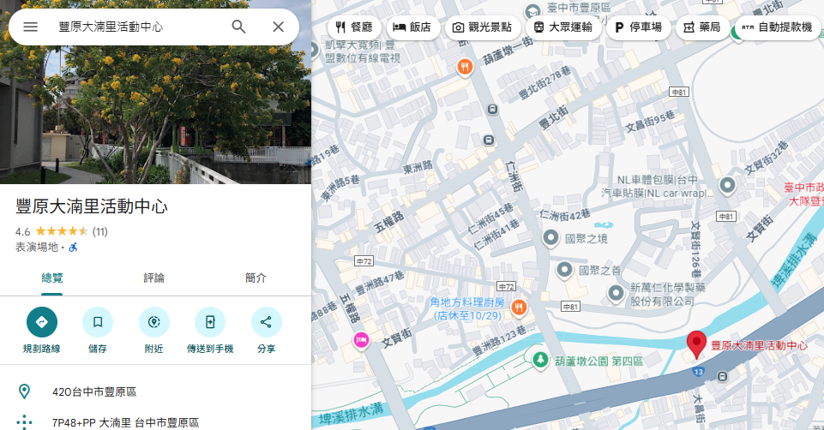Filter map by 飯店 hotels
The height and width of the screenshot is (430, 824).
[412, 27]
